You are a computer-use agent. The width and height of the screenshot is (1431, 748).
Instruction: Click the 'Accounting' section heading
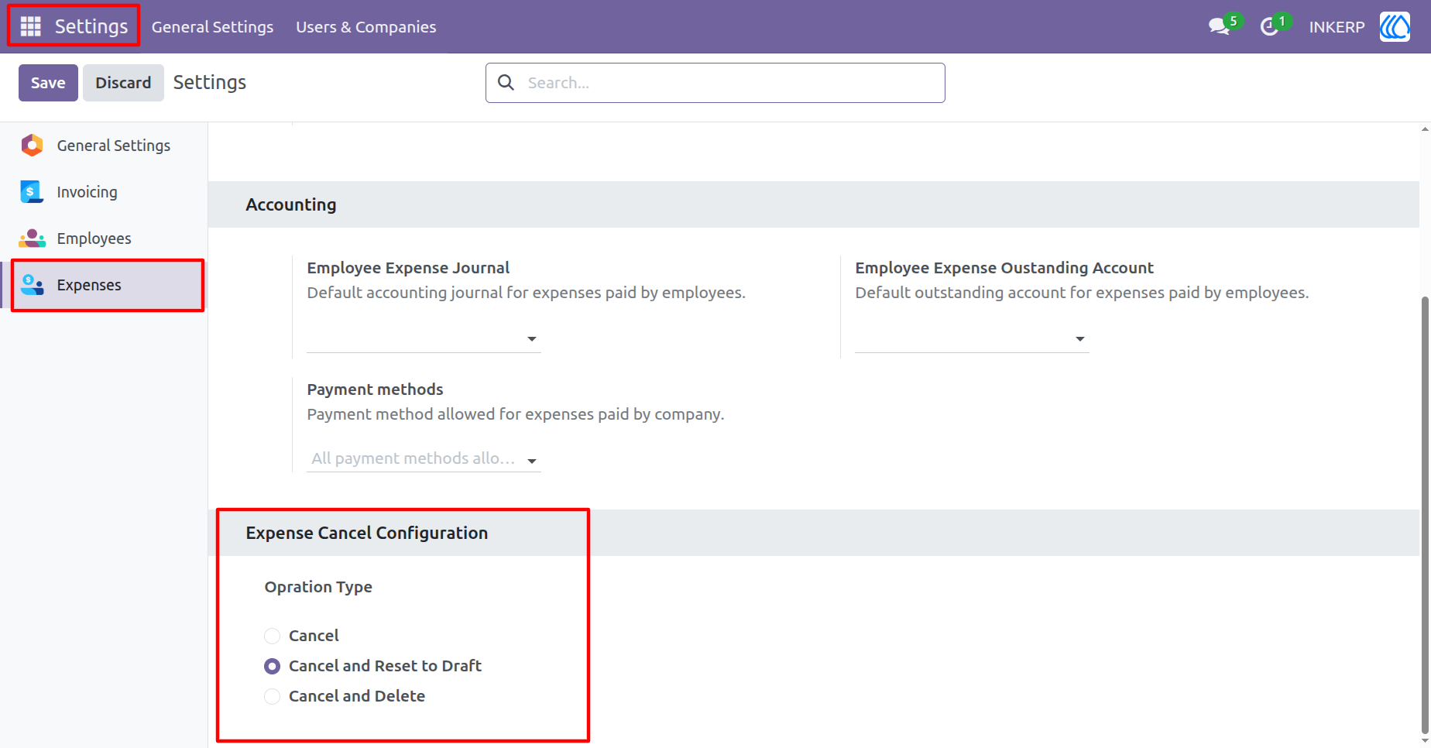tap(291, 204)
